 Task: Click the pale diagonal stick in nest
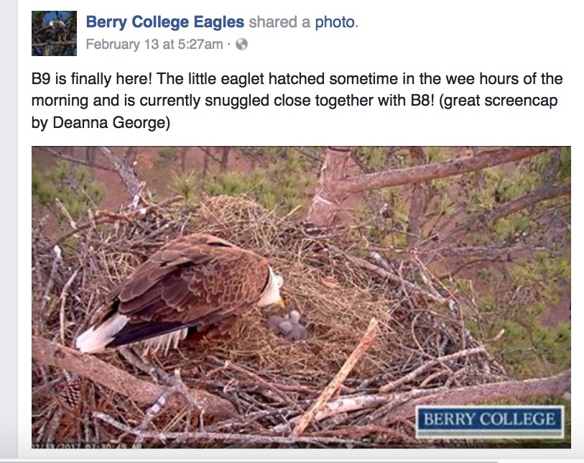pos(335,378)
